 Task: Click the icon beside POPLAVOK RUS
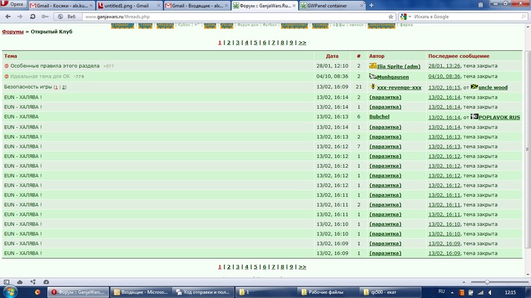[x=474, y=117]
